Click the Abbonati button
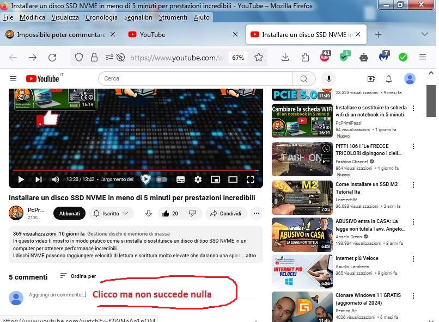 pos(69,214)
